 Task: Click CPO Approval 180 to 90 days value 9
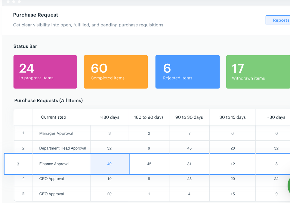(x=149, y=179)
